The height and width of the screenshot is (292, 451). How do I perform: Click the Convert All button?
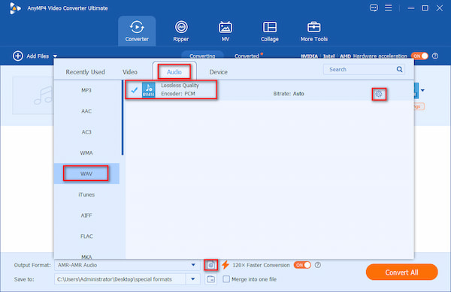click(401, 272)
